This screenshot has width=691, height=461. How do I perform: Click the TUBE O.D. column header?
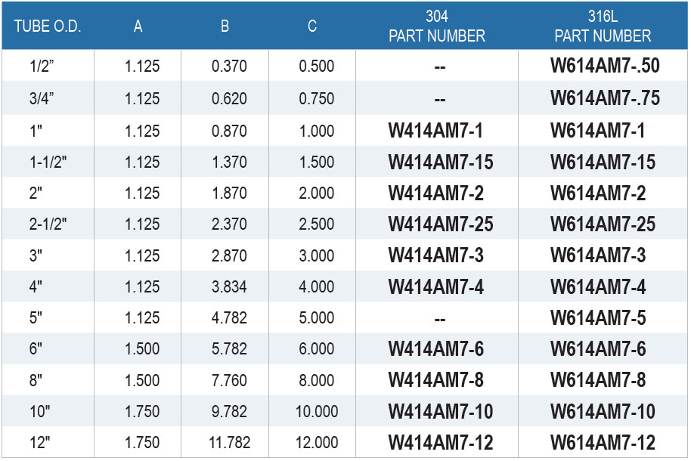(48, 26)
